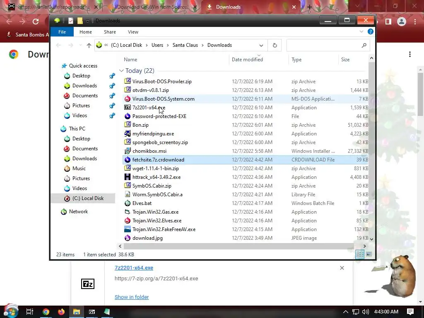Open the notification center icon
The height and width of the screenshot is (318, 424).
coord(410,311)
